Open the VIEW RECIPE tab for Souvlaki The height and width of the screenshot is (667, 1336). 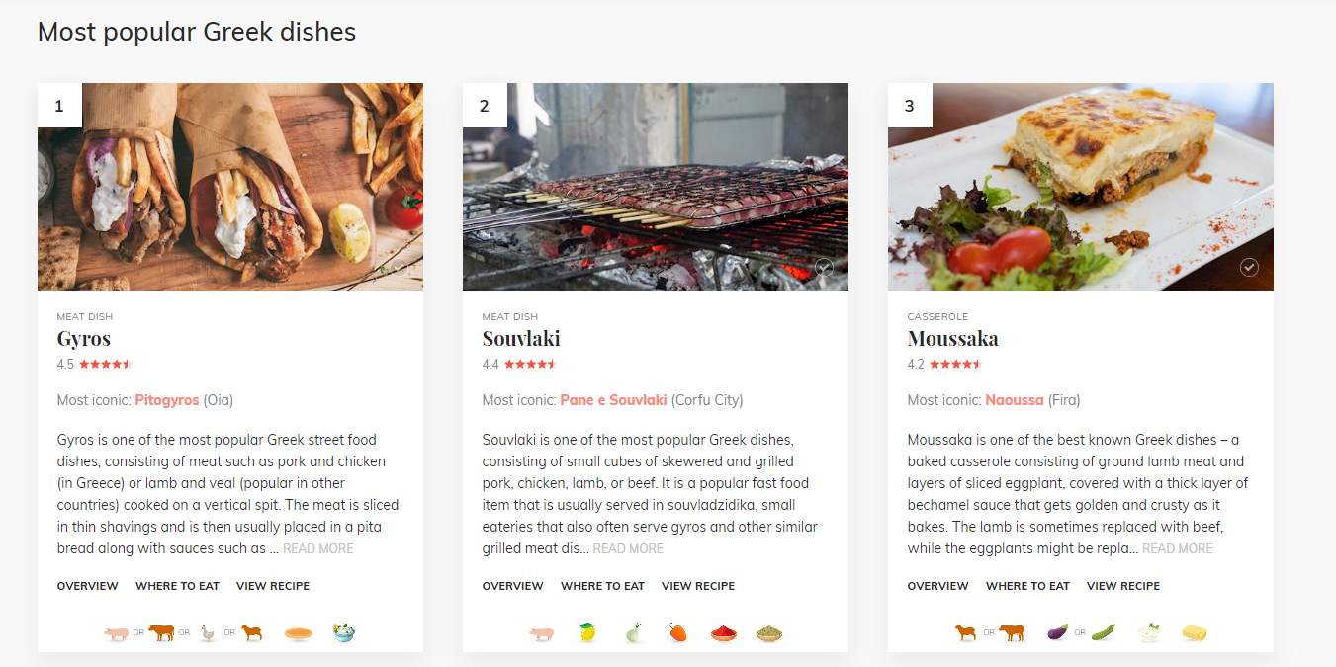[698, 586]
